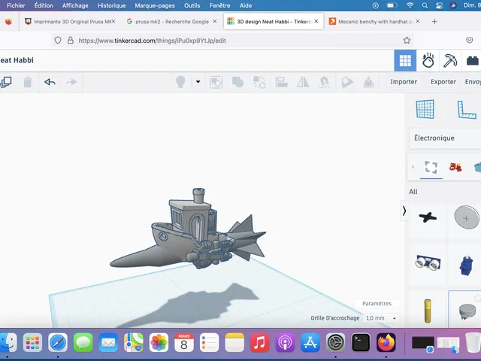Select the red components category tab
The height and width of the screenshot is (361, 481).
(x=455, y=167)
